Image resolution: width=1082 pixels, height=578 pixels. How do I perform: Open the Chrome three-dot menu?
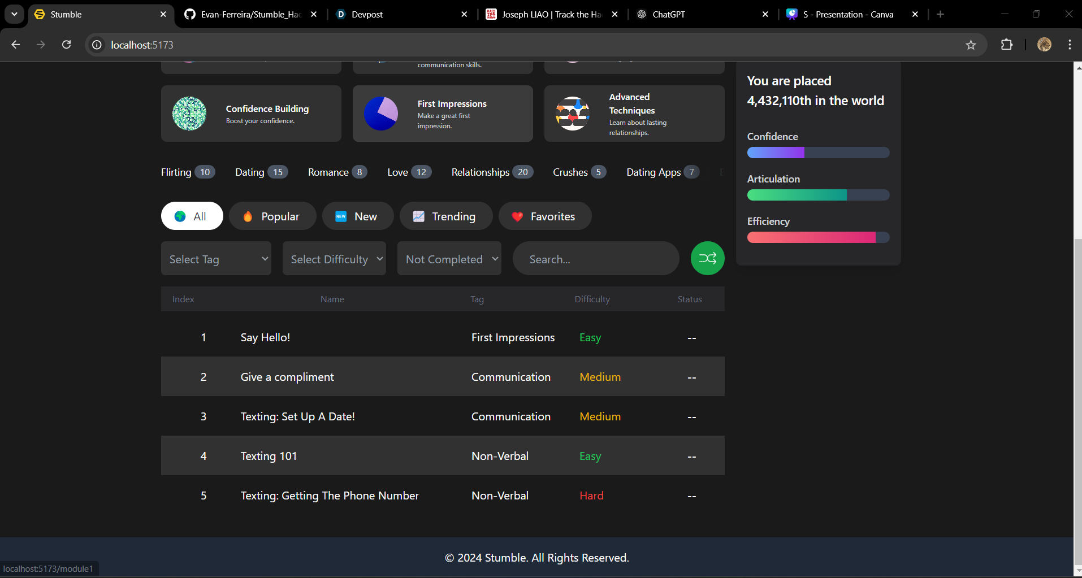point(1070,45)
